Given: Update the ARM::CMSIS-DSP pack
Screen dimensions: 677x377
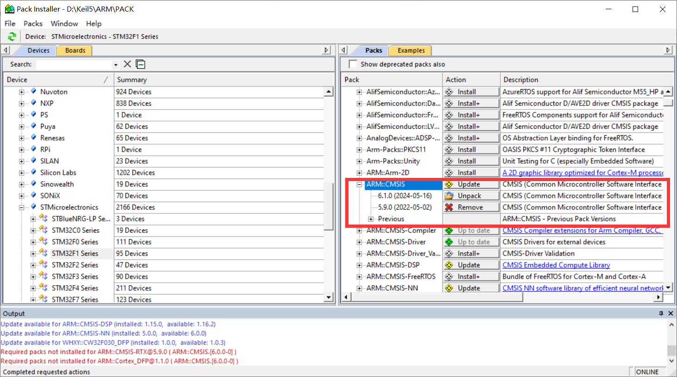Looking at the screenshot, I should pyautogui.click(x=471, y=265).
